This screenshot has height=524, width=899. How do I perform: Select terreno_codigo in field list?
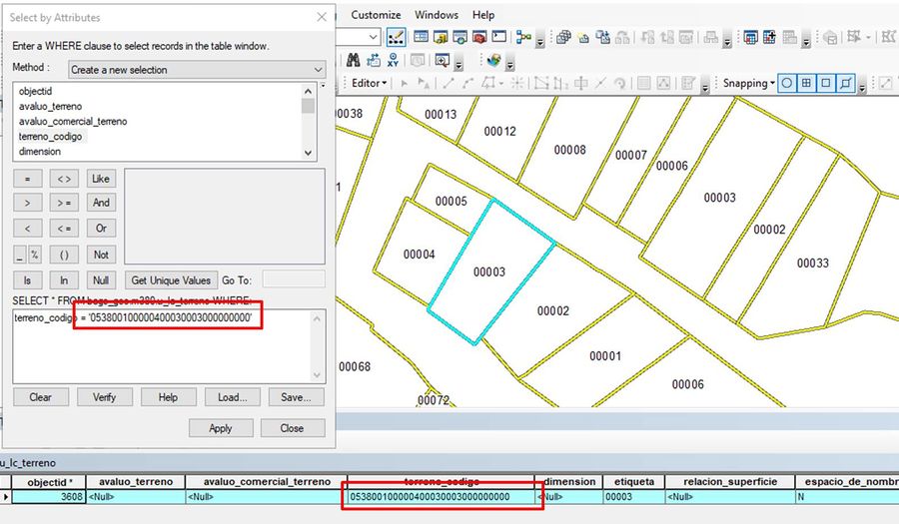pyautogui.click(x=51, y=137)
